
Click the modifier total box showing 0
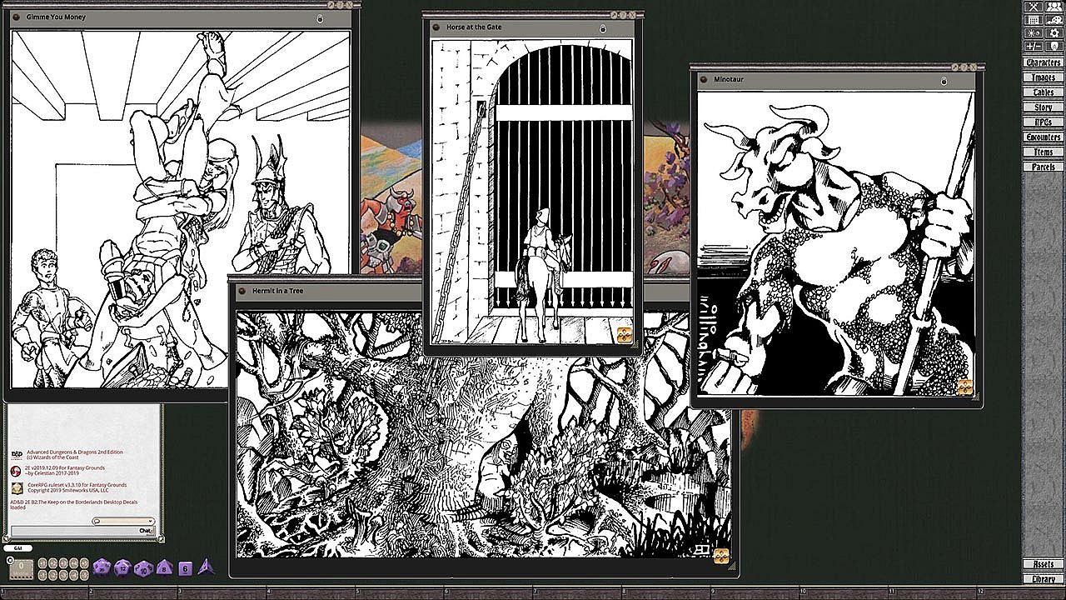point(21,569)
